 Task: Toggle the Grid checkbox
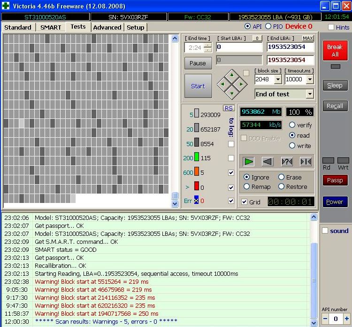(244, 202)
